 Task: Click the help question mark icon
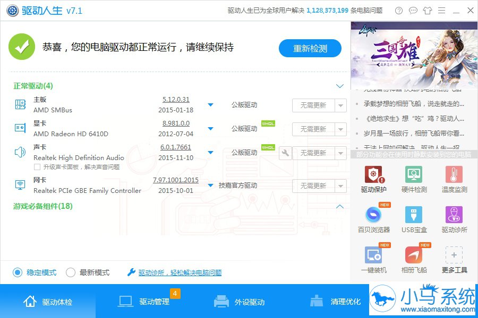click(399, 11)
